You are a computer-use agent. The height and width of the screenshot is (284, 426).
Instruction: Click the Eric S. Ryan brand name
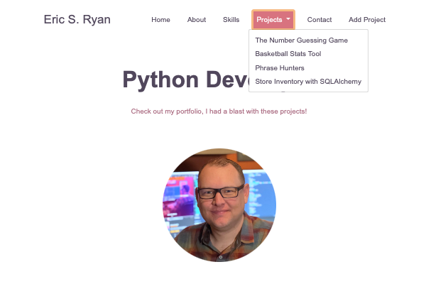77,20
